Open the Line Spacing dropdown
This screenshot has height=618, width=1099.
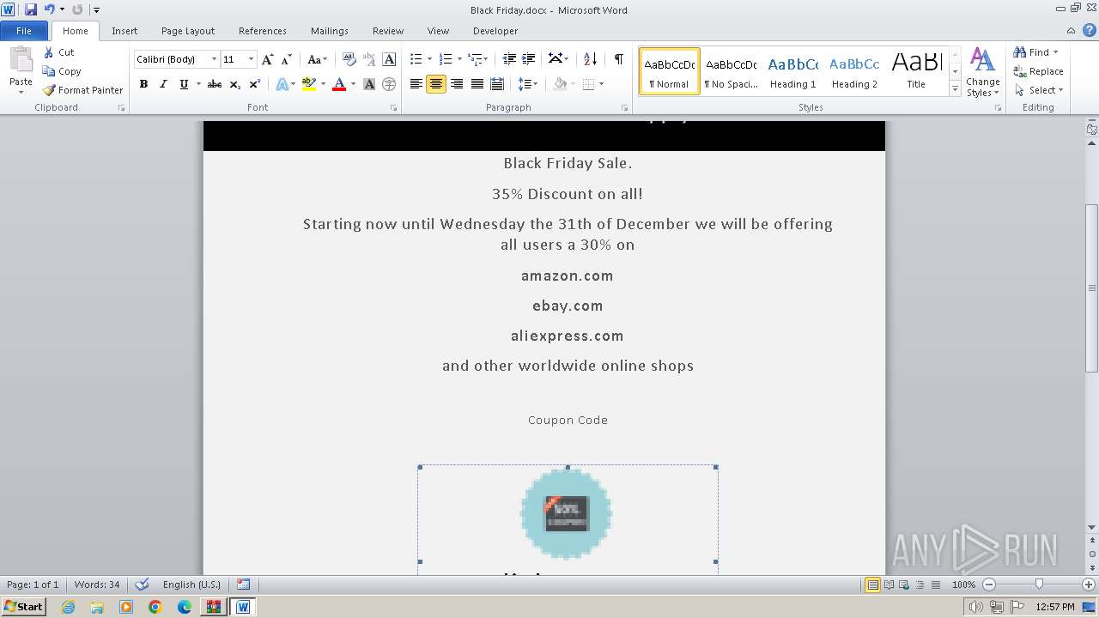(527, 84)
